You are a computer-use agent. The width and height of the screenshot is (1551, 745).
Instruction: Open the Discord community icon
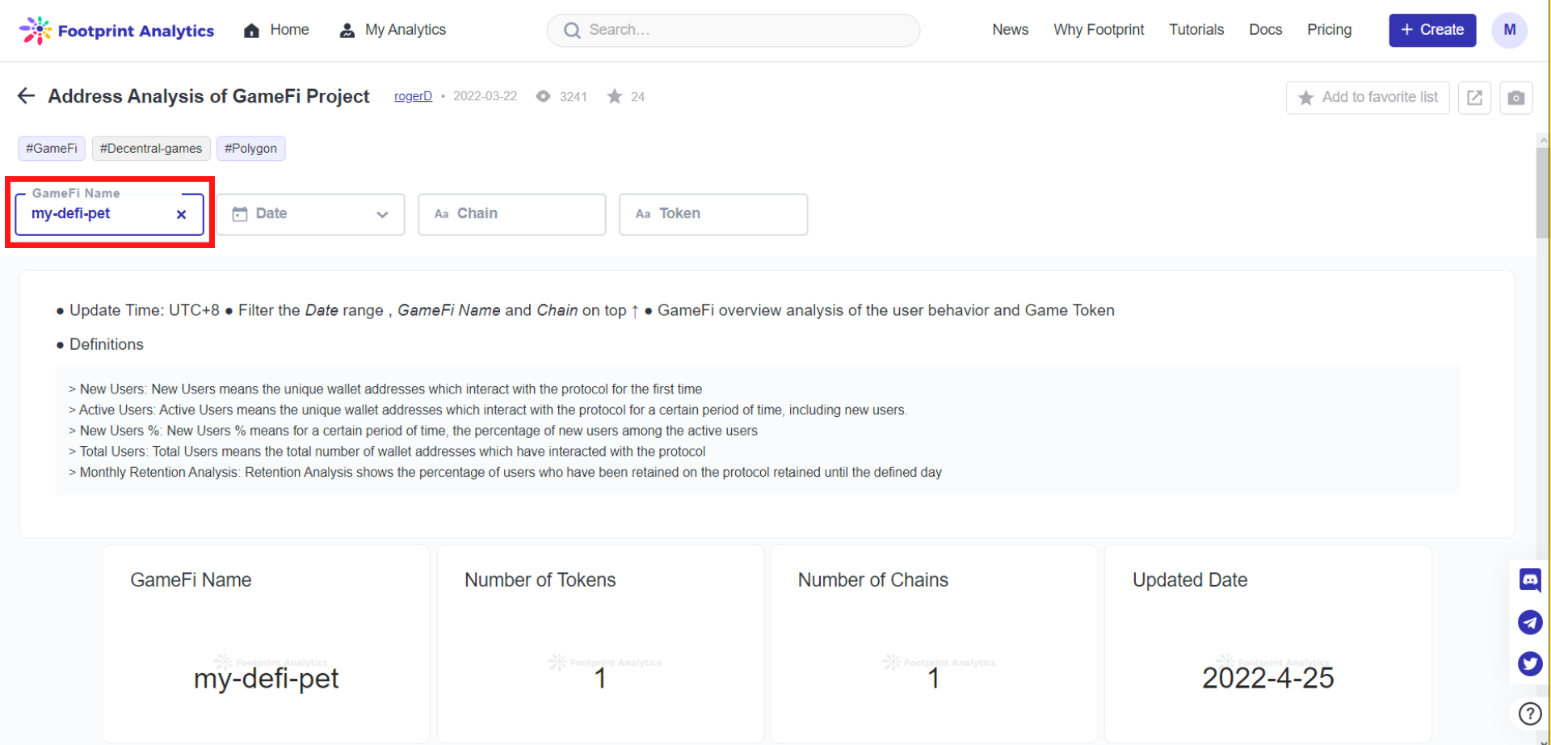[x=1530, y=579]
